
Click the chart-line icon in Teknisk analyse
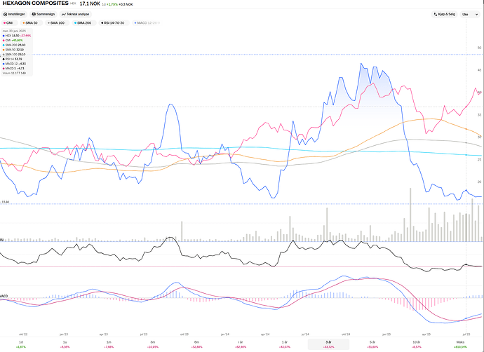[64, 14]
